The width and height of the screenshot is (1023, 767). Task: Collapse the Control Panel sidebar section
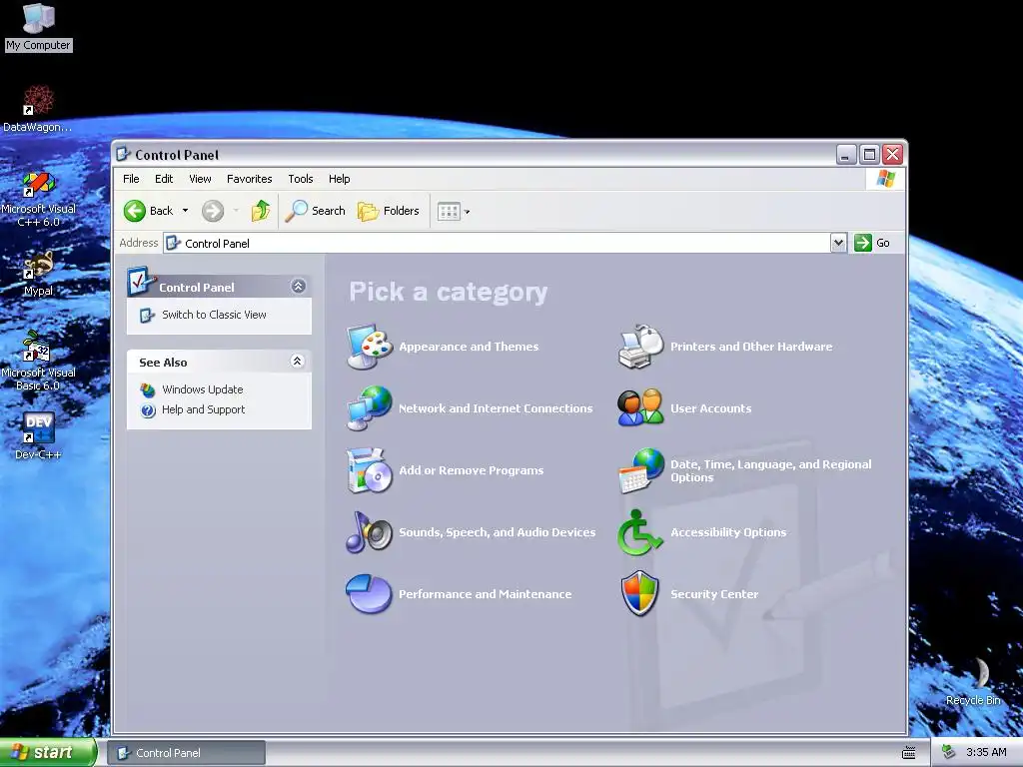click(x=298, y=287)
